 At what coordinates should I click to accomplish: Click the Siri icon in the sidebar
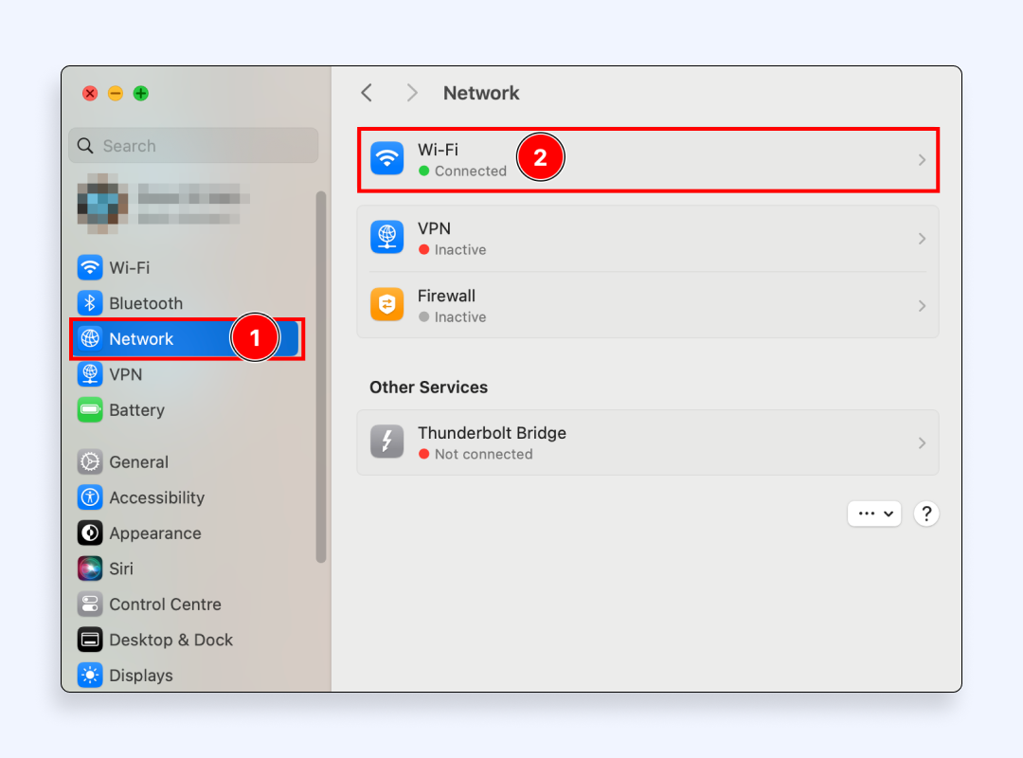(90, 568)
